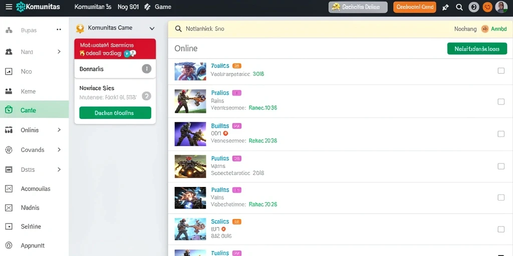Open the user profile avatar
Image resolution: width=513 pixels, height=256 pixels.
[x=501, y=7]
